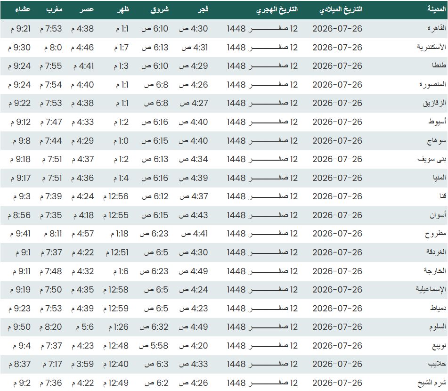Image resolution: width=448 pixels, height=391 pixels.
Task: Select بني سويف Fajr time 4:34 ص
Action: tap(194, 159)
